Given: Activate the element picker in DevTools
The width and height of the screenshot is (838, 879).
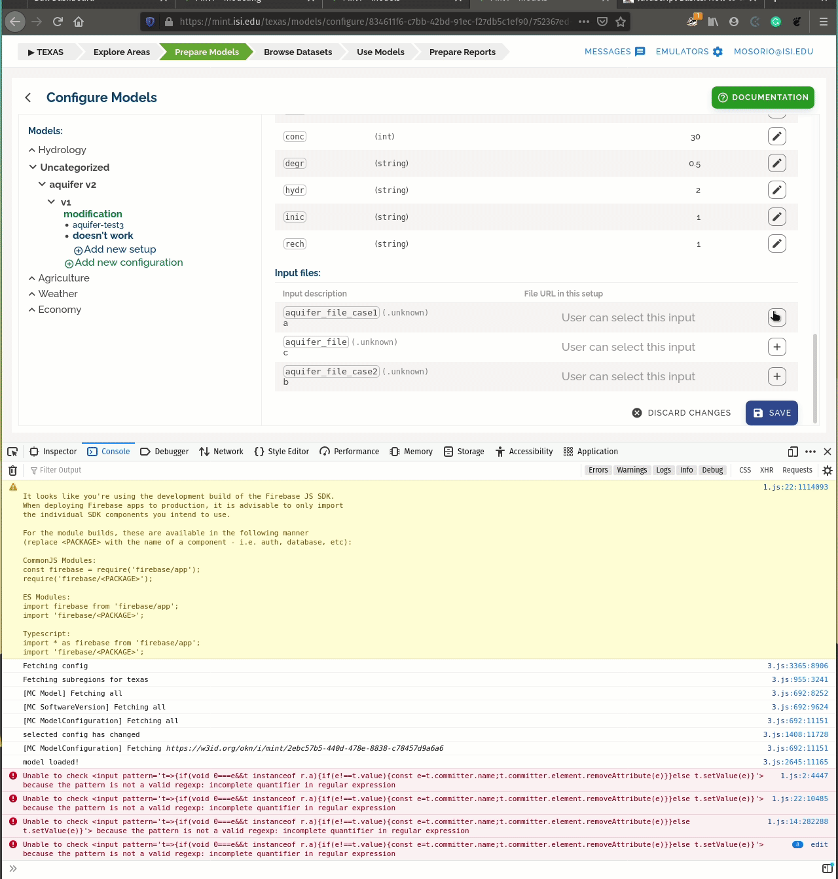Looking at the screenshot, I should pyautogui.click(x=12, y=452).
